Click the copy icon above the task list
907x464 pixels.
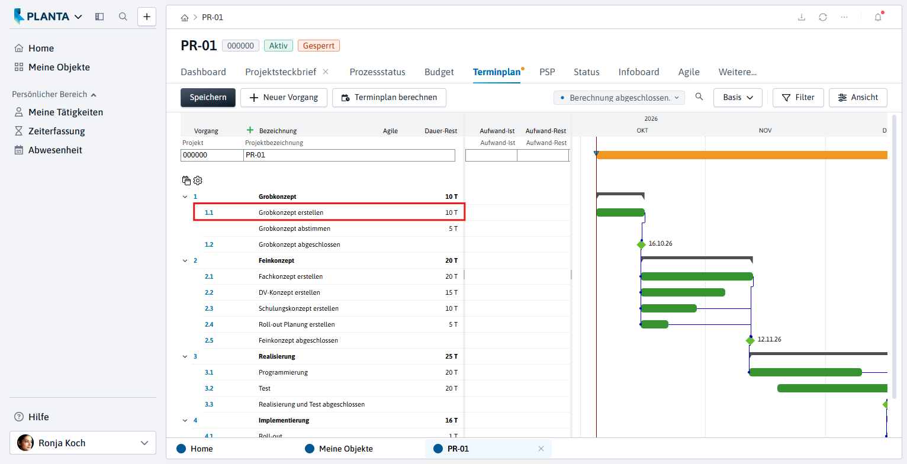click(186, 181)
